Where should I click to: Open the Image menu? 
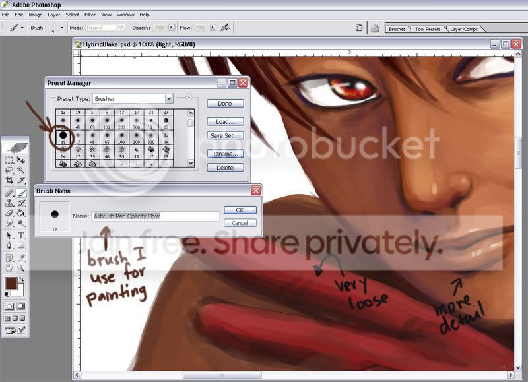tap(36, 15)
